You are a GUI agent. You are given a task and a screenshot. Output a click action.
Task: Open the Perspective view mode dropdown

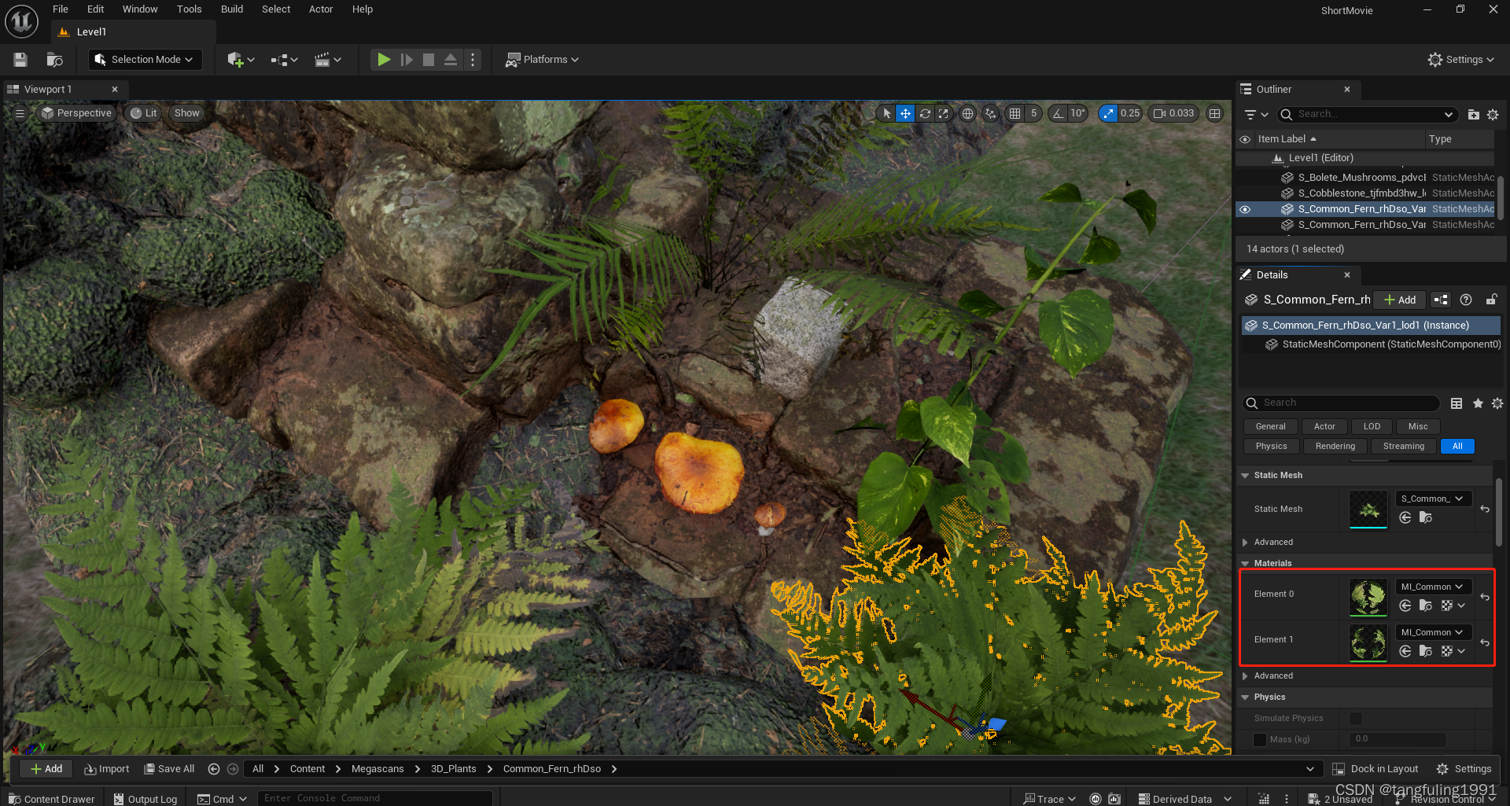click(76, 113)
